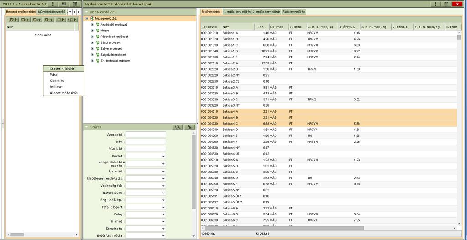Expand the Megye tree node
The height and width of the screenshot is (240, 467).
point(92,31)
